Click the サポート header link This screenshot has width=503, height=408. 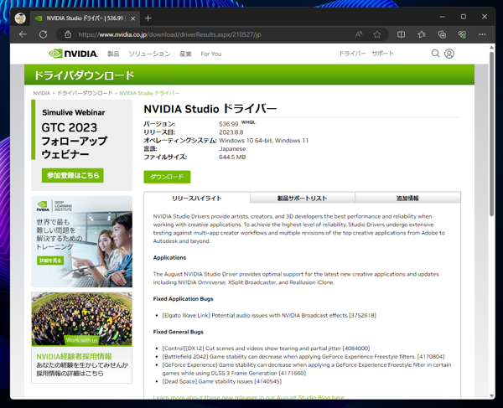click(383, 54)
